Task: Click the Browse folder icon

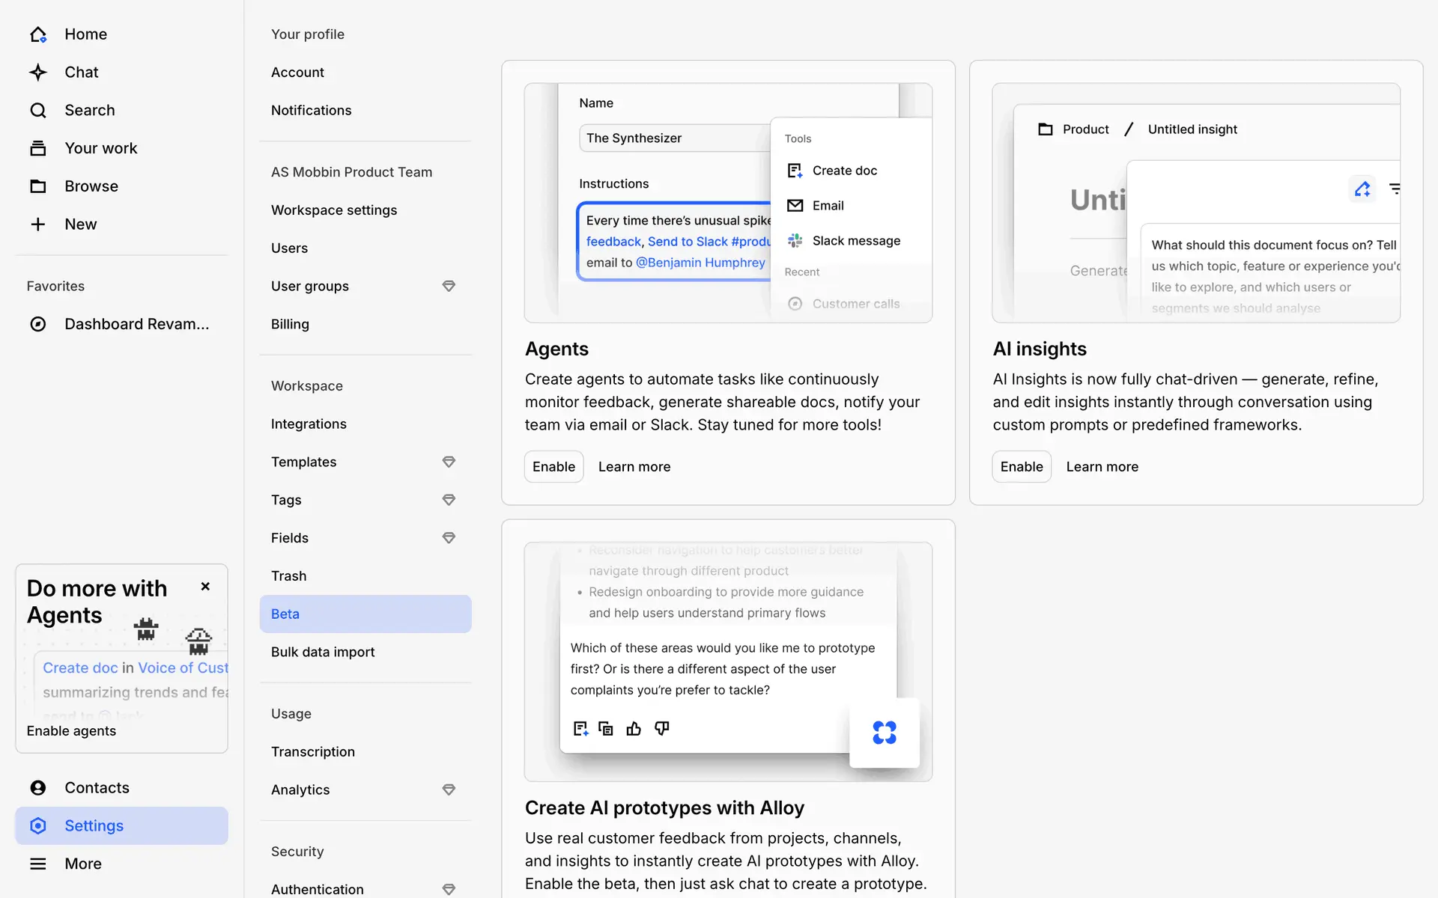Action: (38, 186)
